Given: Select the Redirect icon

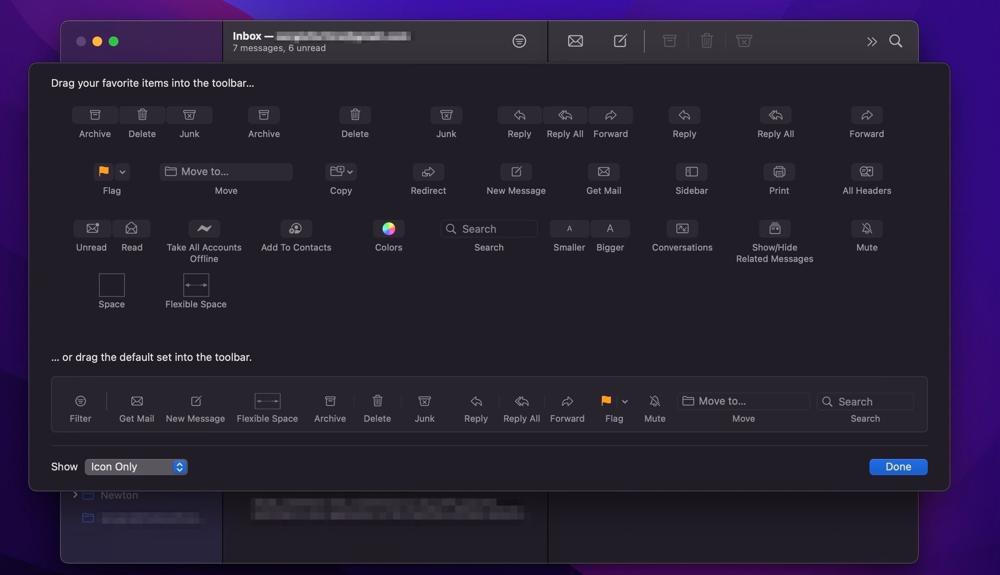Looking at the screenshot, I should pyautogui.click(x=428, y=172).
